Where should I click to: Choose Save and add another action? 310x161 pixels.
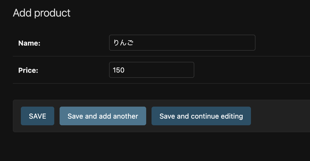pyautogui.click(x=103, y=116)
